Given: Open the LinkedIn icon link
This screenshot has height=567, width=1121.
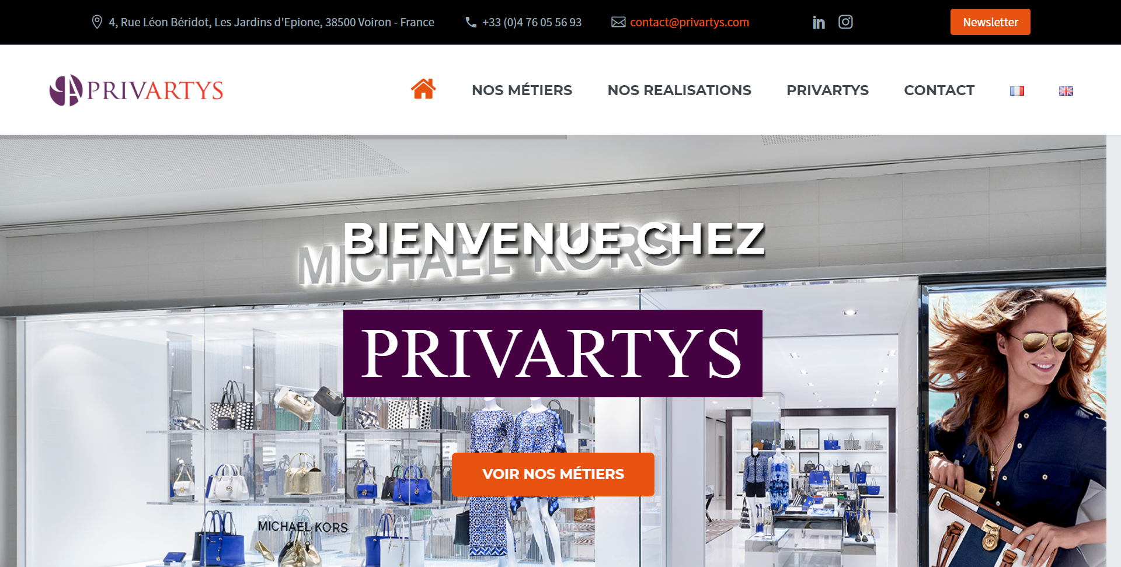Looking at the screenshot, I should point(819,22).
